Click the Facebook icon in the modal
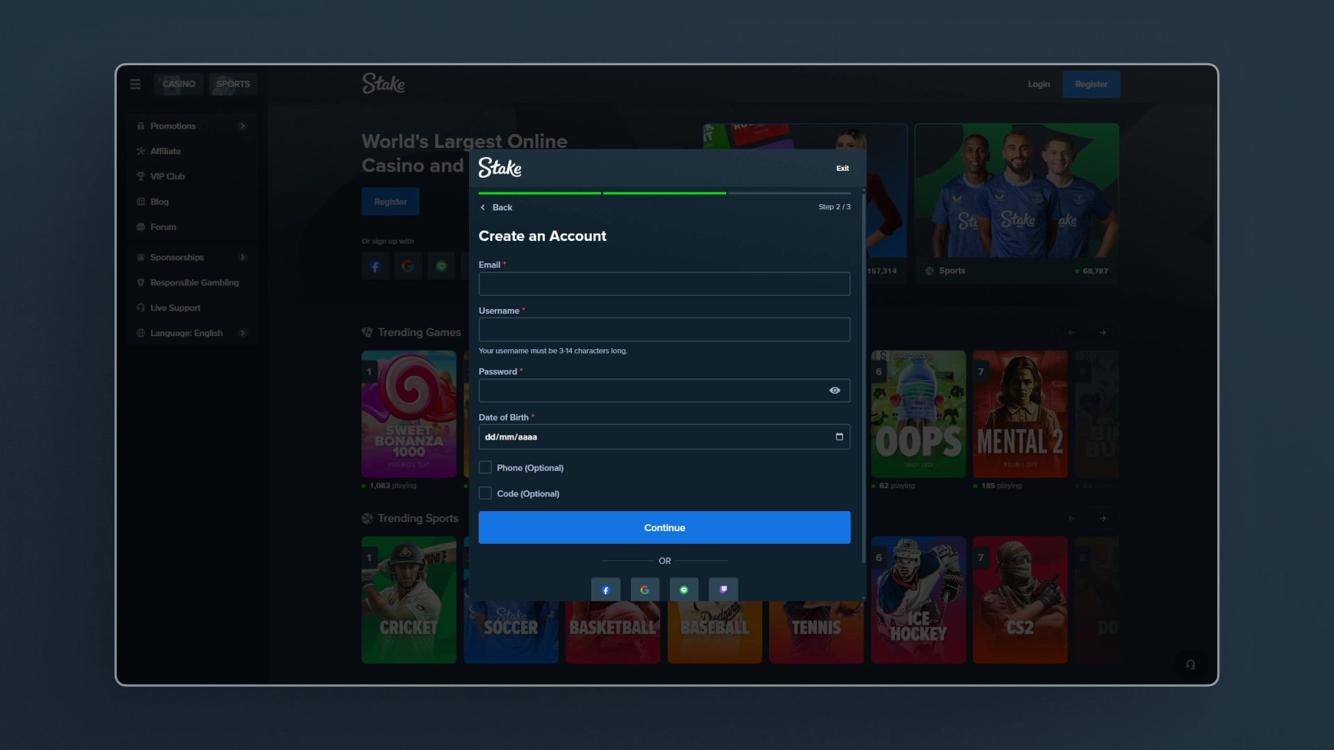Image resolution: width=1334 pixels, height=750 pixels. (605, 590)
